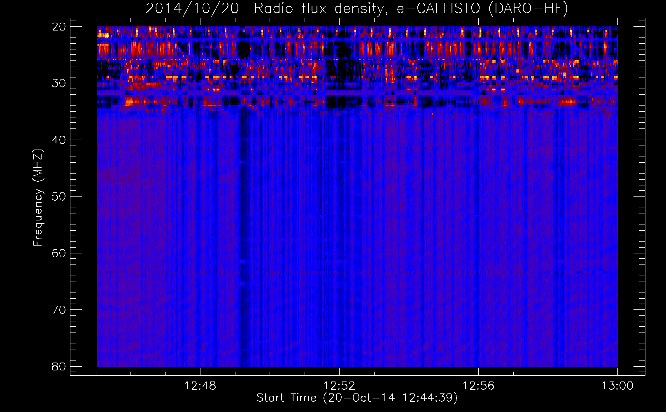
Task: Click the 30 frequency tick label
Action: [x=59, y=83]
